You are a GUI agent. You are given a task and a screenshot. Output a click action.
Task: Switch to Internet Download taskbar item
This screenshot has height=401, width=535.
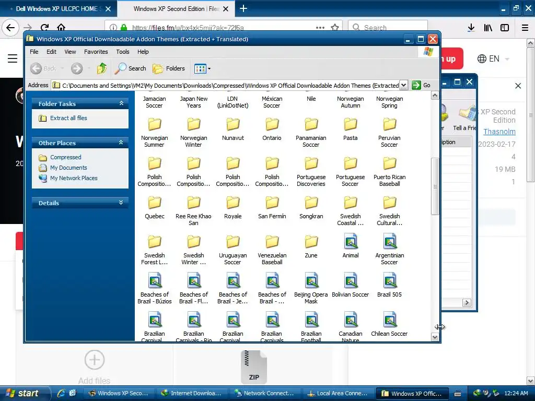pos(193,393)
